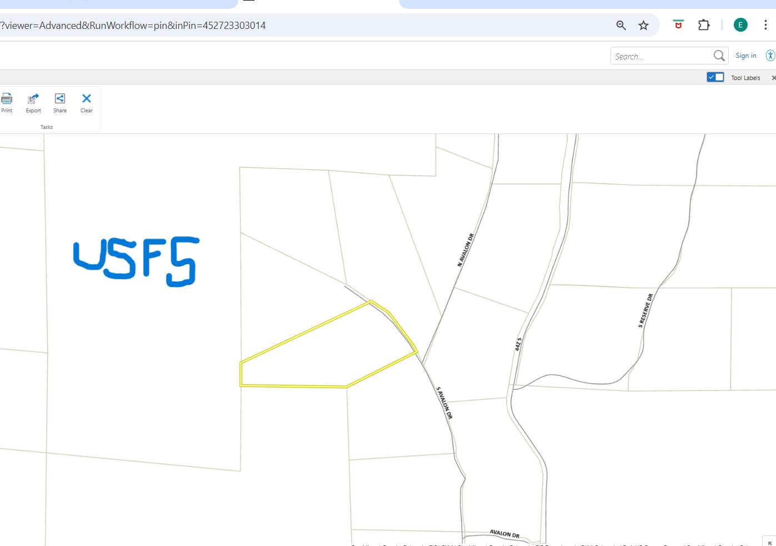Click the magnifier icon in Search box
Image resolution: width=776 pixels, height=546 pixels.
coord(719,56)
